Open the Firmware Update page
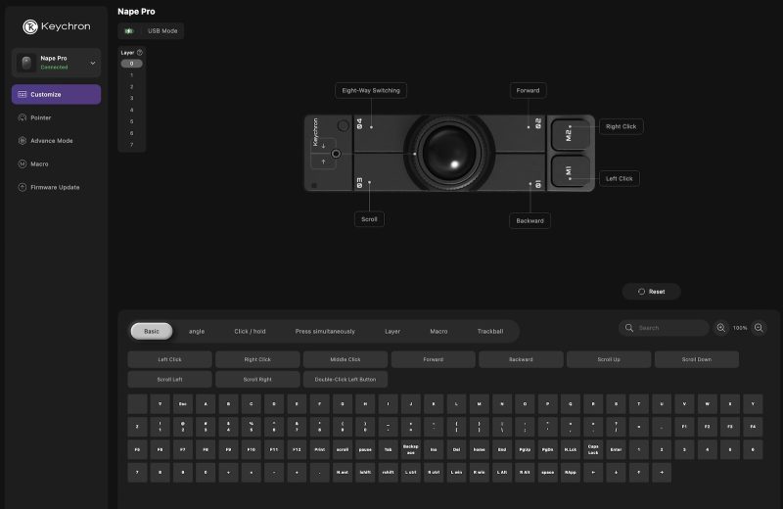This screenshot has height=509, width=783. click(x=56, y=187)
